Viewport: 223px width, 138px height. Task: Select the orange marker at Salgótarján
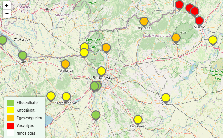[x=144, y=21]
